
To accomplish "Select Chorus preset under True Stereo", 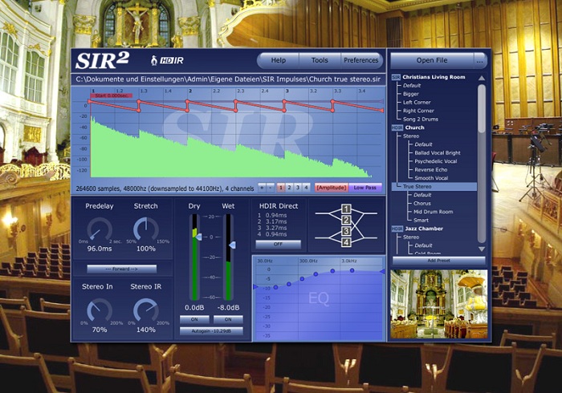I will click(422, 203).
